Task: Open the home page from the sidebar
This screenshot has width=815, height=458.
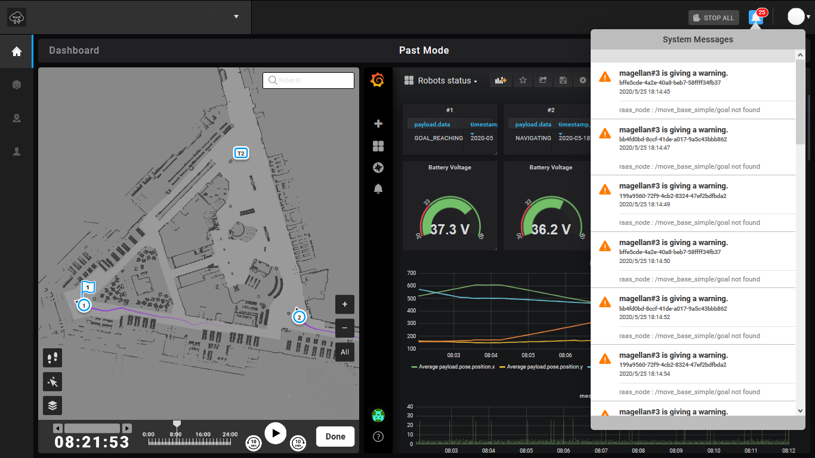Action: [17, 51]
